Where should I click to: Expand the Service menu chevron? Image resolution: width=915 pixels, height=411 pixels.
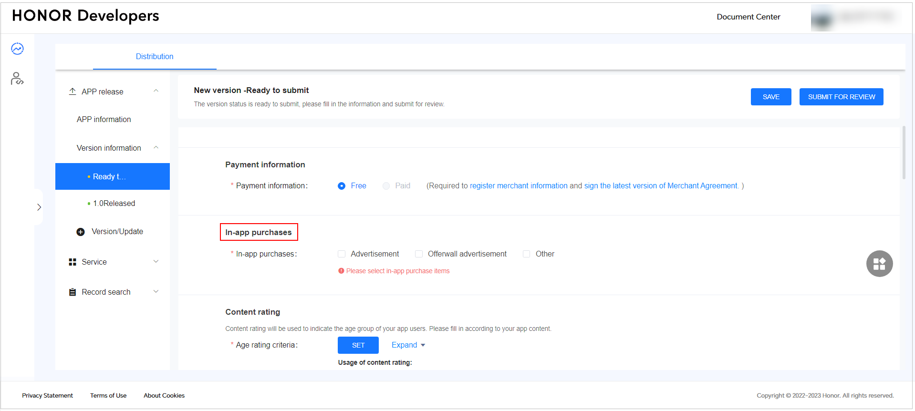tap(156, 262)
